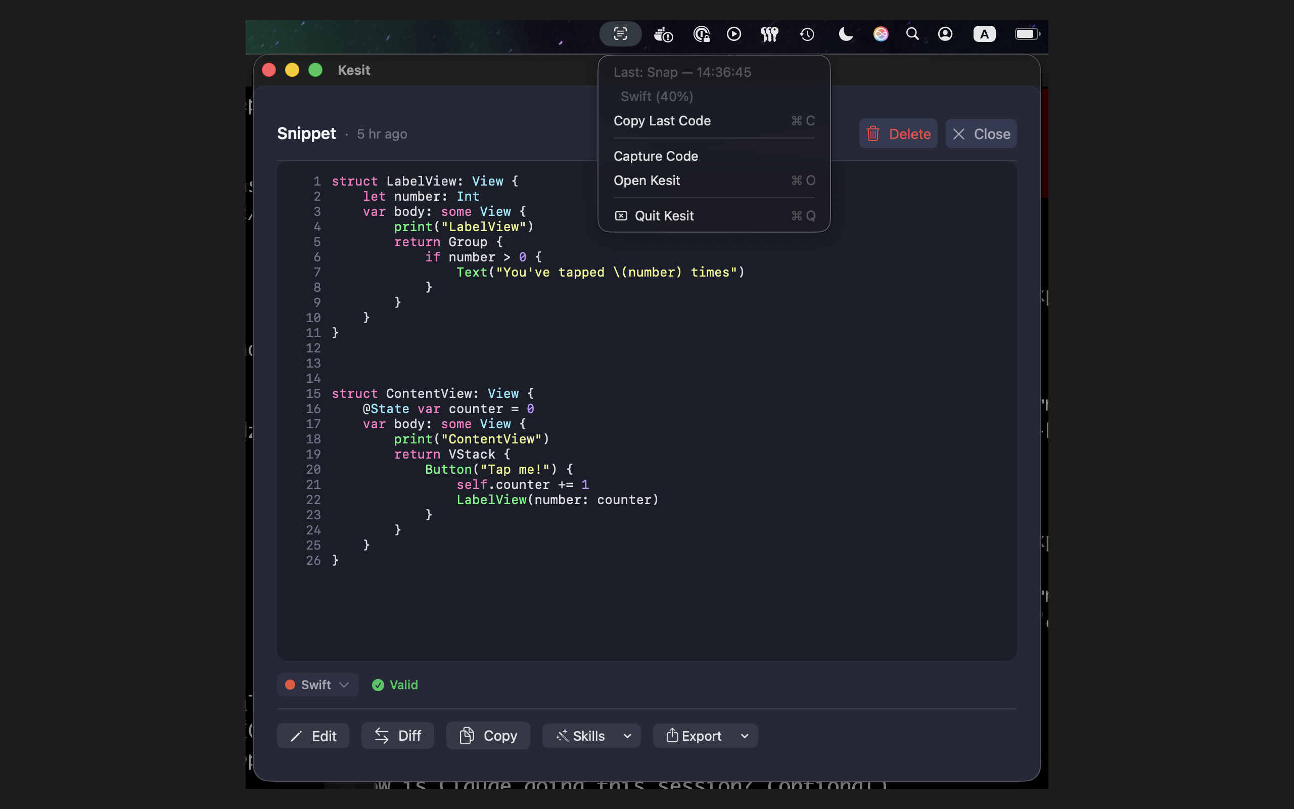Click the orange Swift language color dot
Viewport: 1294px width, 809px height.
[290, 684]
